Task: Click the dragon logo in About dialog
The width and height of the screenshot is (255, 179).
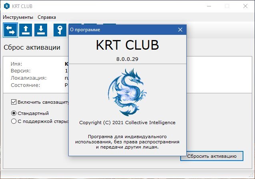Action: point(127,92)
